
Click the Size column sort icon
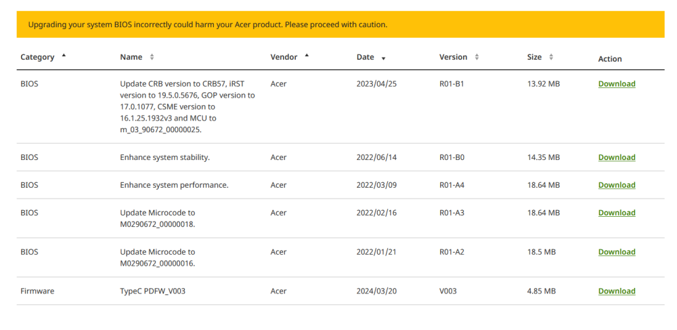[x=551, y=58]
